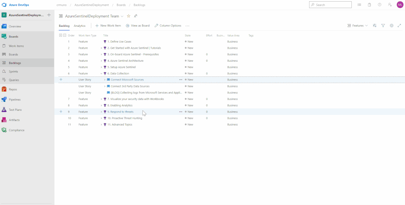Collapse feature 6. Data Collection

101,73
